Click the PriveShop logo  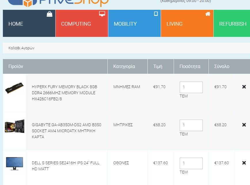[58, 3]
